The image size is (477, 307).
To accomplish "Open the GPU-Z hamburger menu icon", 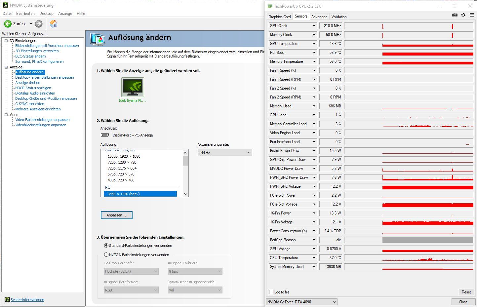I will click(x=472, y=15).
